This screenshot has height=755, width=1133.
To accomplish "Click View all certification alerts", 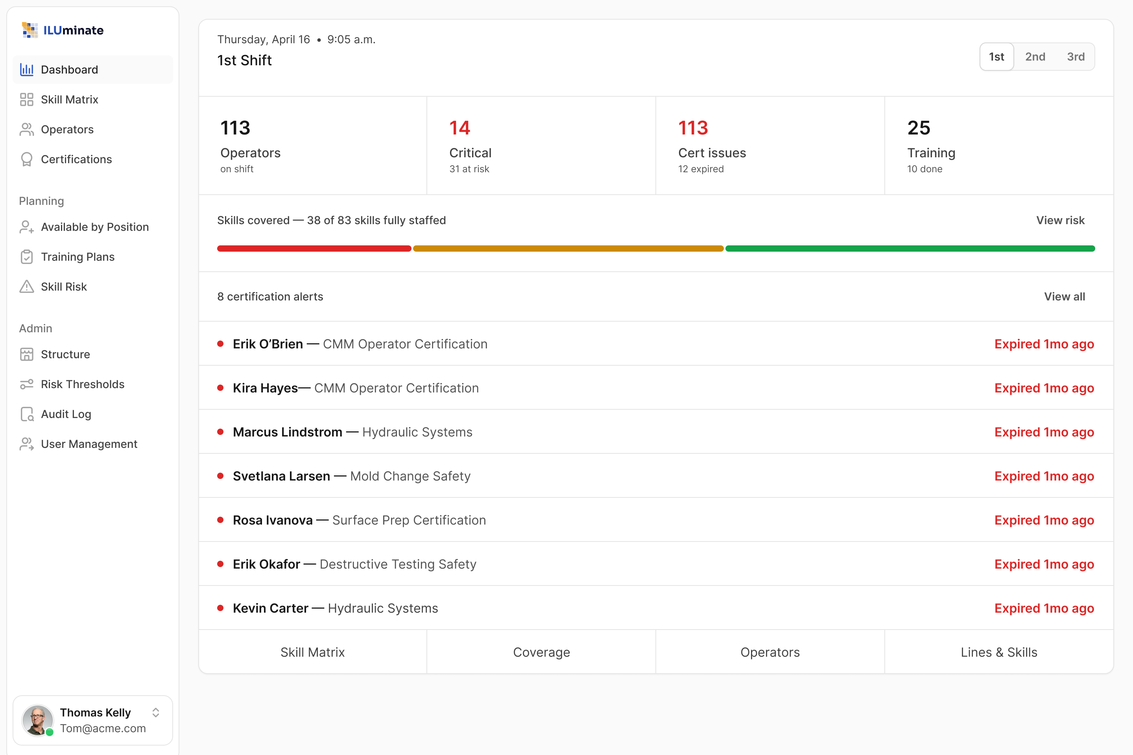I will [1065, 296].
